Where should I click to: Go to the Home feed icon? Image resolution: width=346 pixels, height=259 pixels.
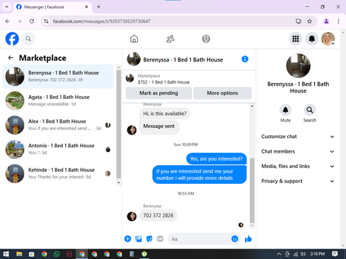134,39
